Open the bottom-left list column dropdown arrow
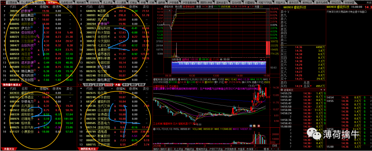The width and height of the screenshot is (372, 151). 4,89
